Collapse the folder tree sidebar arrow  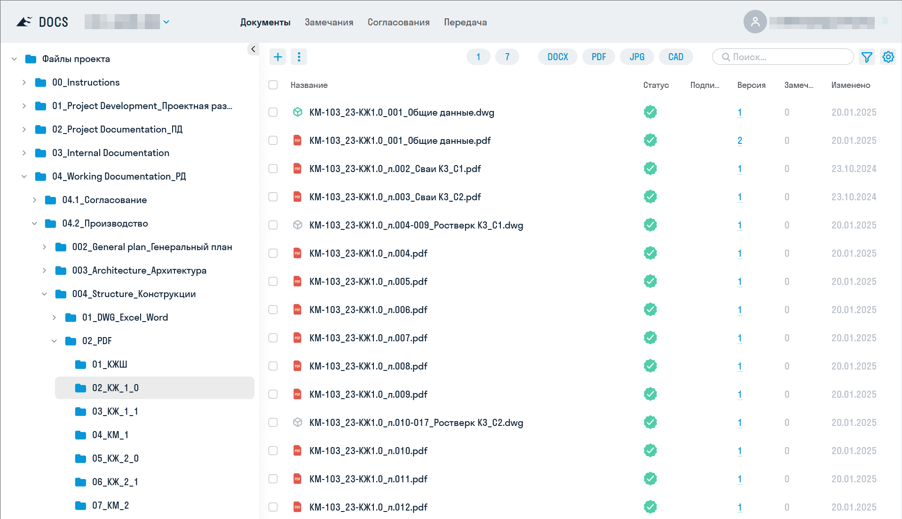(253, 49)
